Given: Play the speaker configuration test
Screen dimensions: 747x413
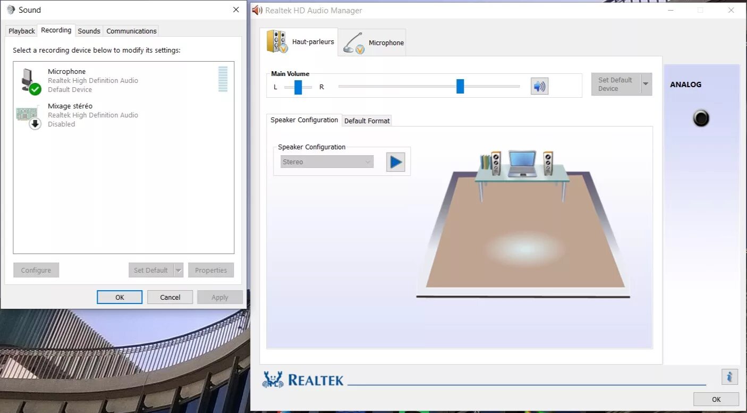Looking at the screenshot, I should 395,162.
